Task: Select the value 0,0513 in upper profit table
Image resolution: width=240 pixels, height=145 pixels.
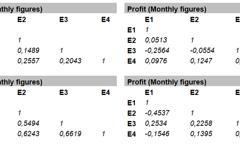Action: pos(156,40)
